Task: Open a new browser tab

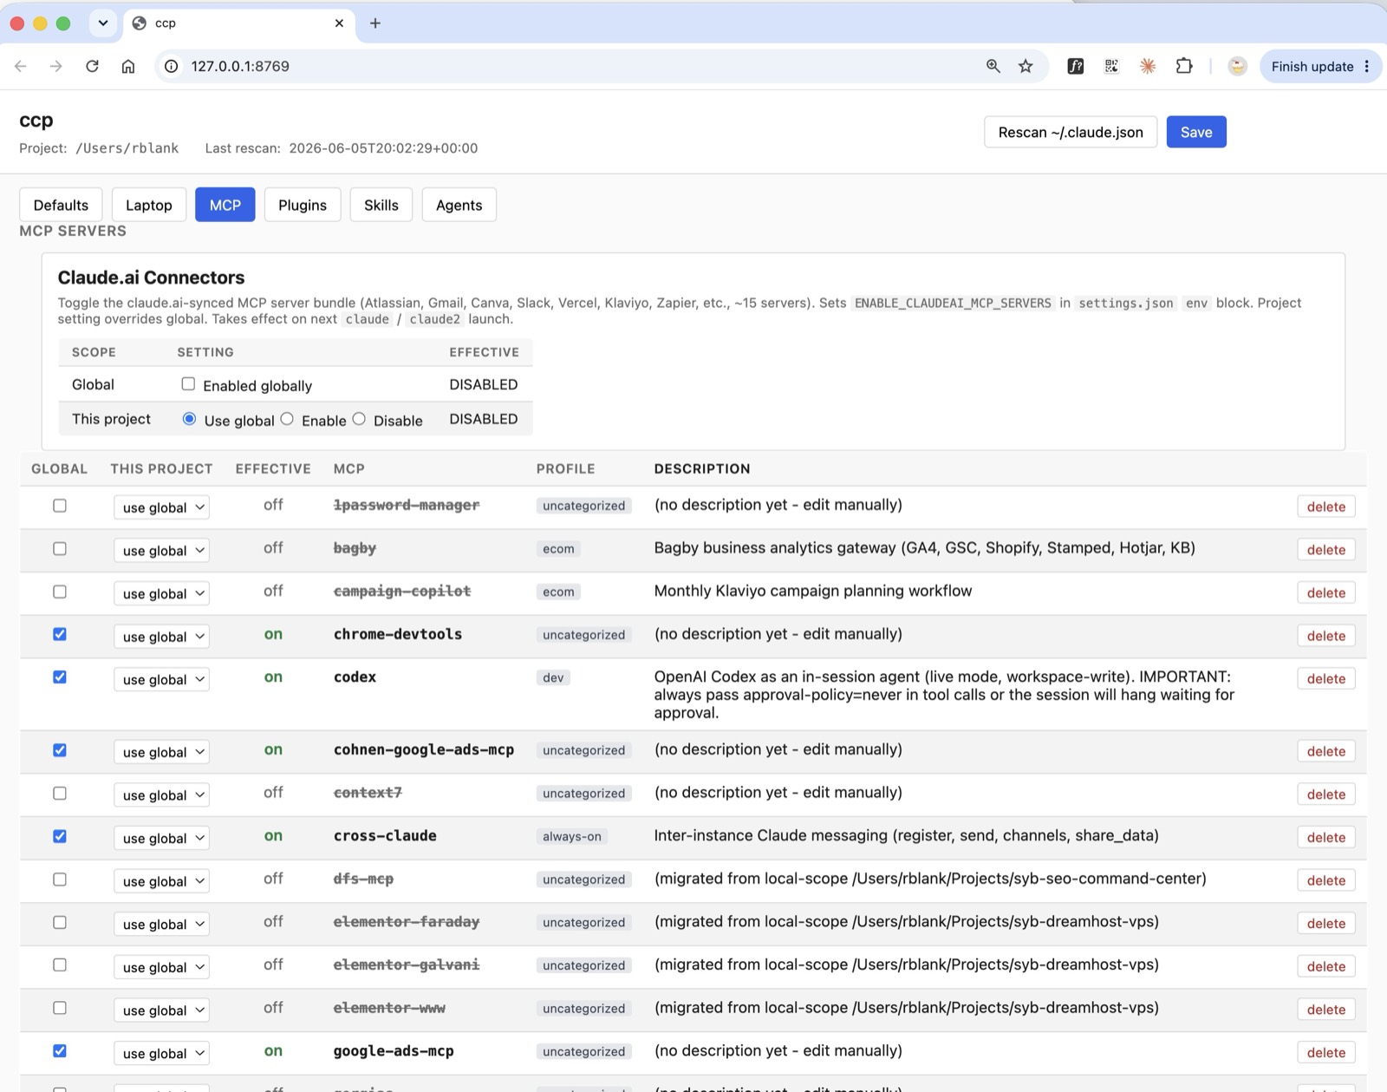Action: 375,23
